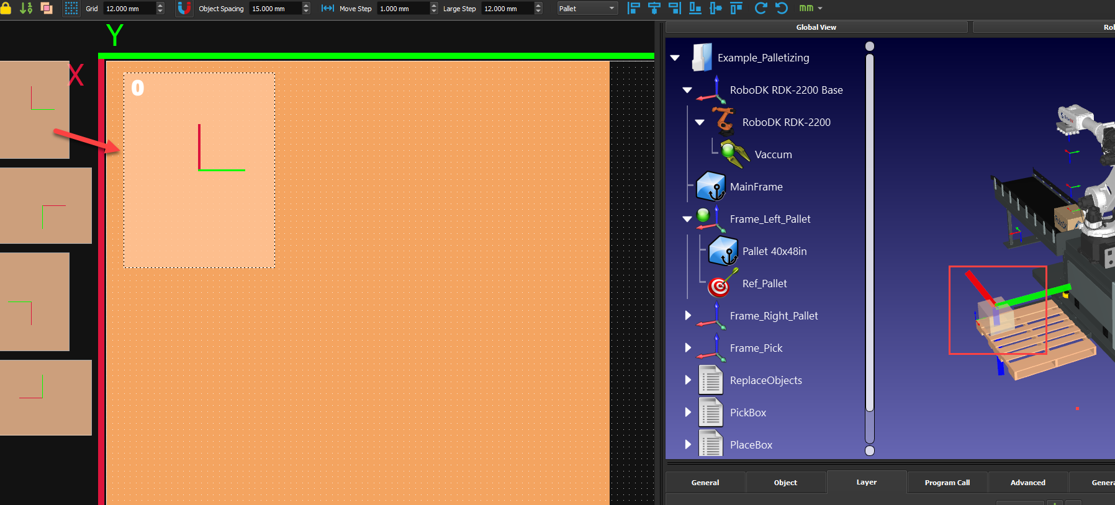Open the mm units dropdown
This screenshot has height=505, width=1115.
811,9
